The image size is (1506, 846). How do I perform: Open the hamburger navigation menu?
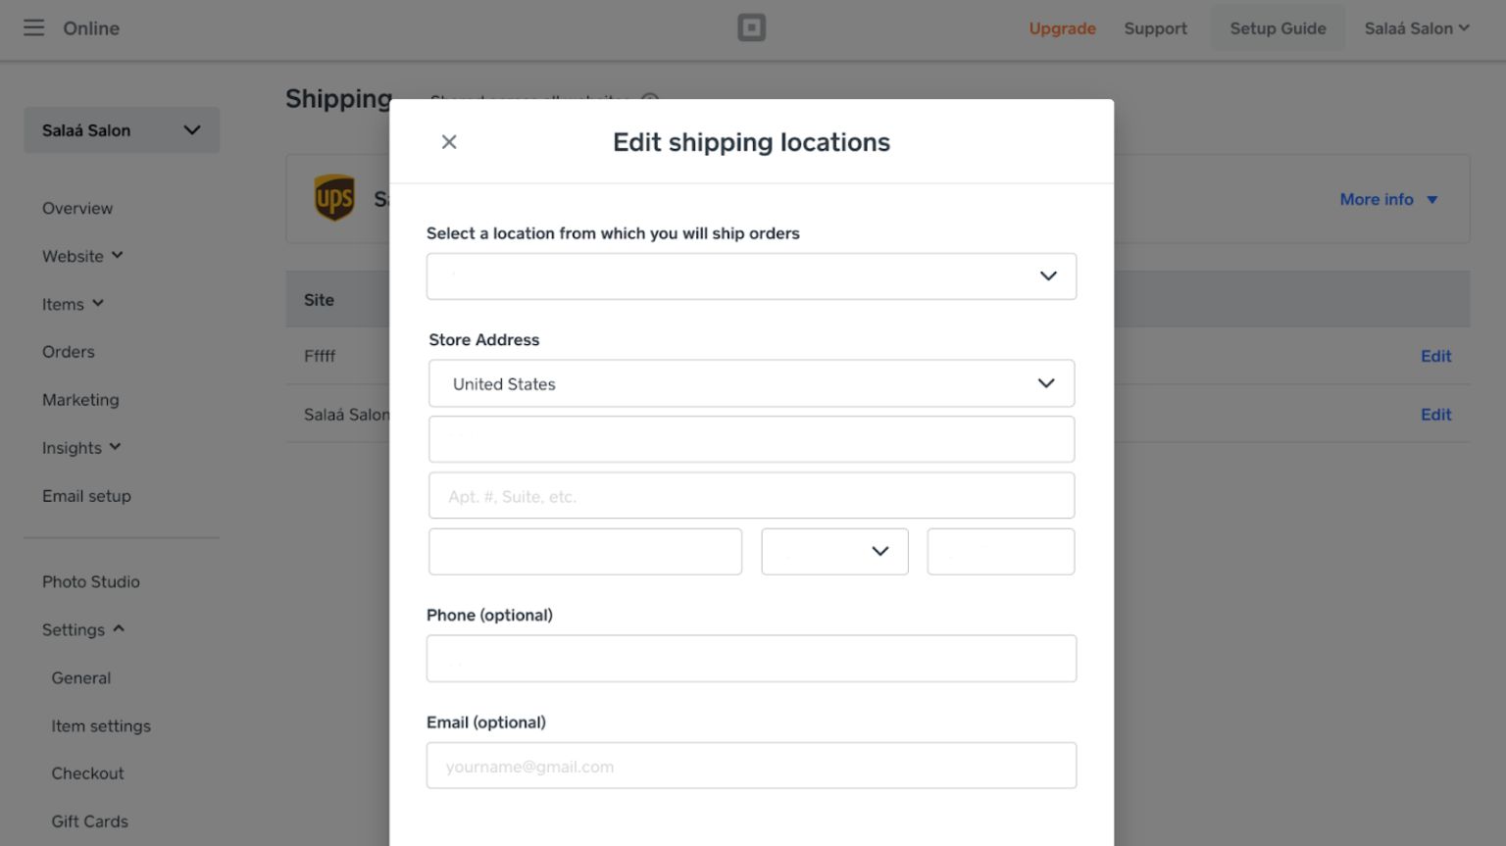click(x=33, y=27)
